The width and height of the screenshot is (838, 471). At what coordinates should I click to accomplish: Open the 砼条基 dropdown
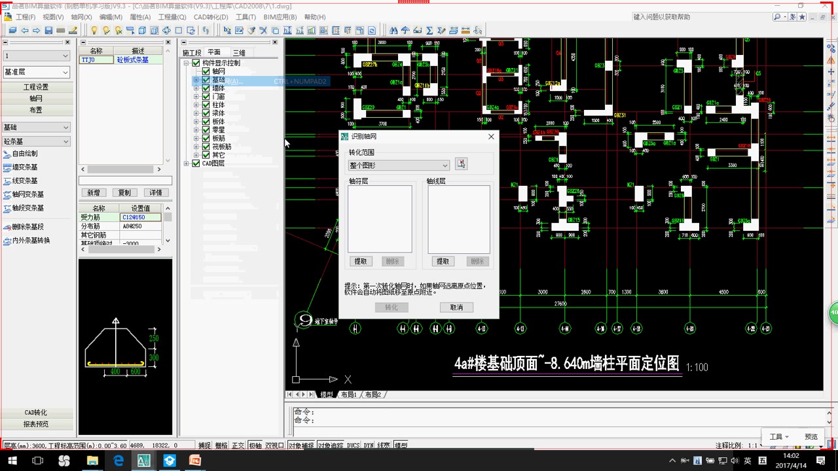[x=36, y=141]
